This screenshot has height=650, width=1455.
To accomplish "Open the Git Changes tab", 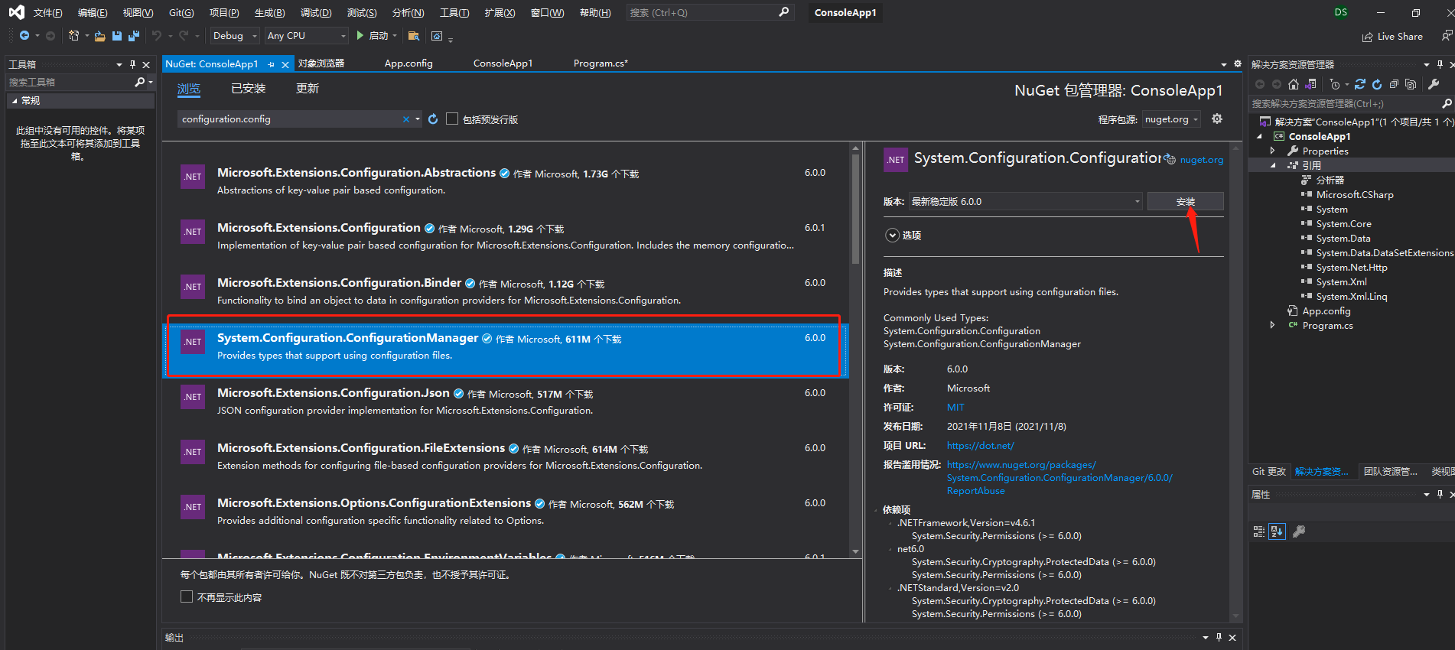I will click(x=1269, y=472).
